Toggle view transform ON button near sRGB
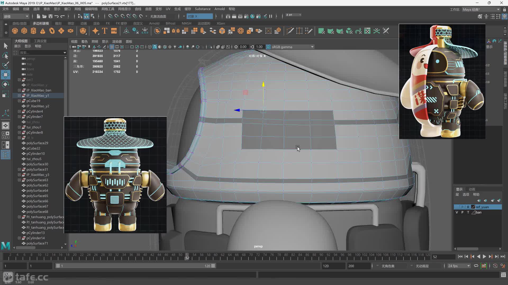Viewport: 508px width, 285px height. click(x=268, y=47)
